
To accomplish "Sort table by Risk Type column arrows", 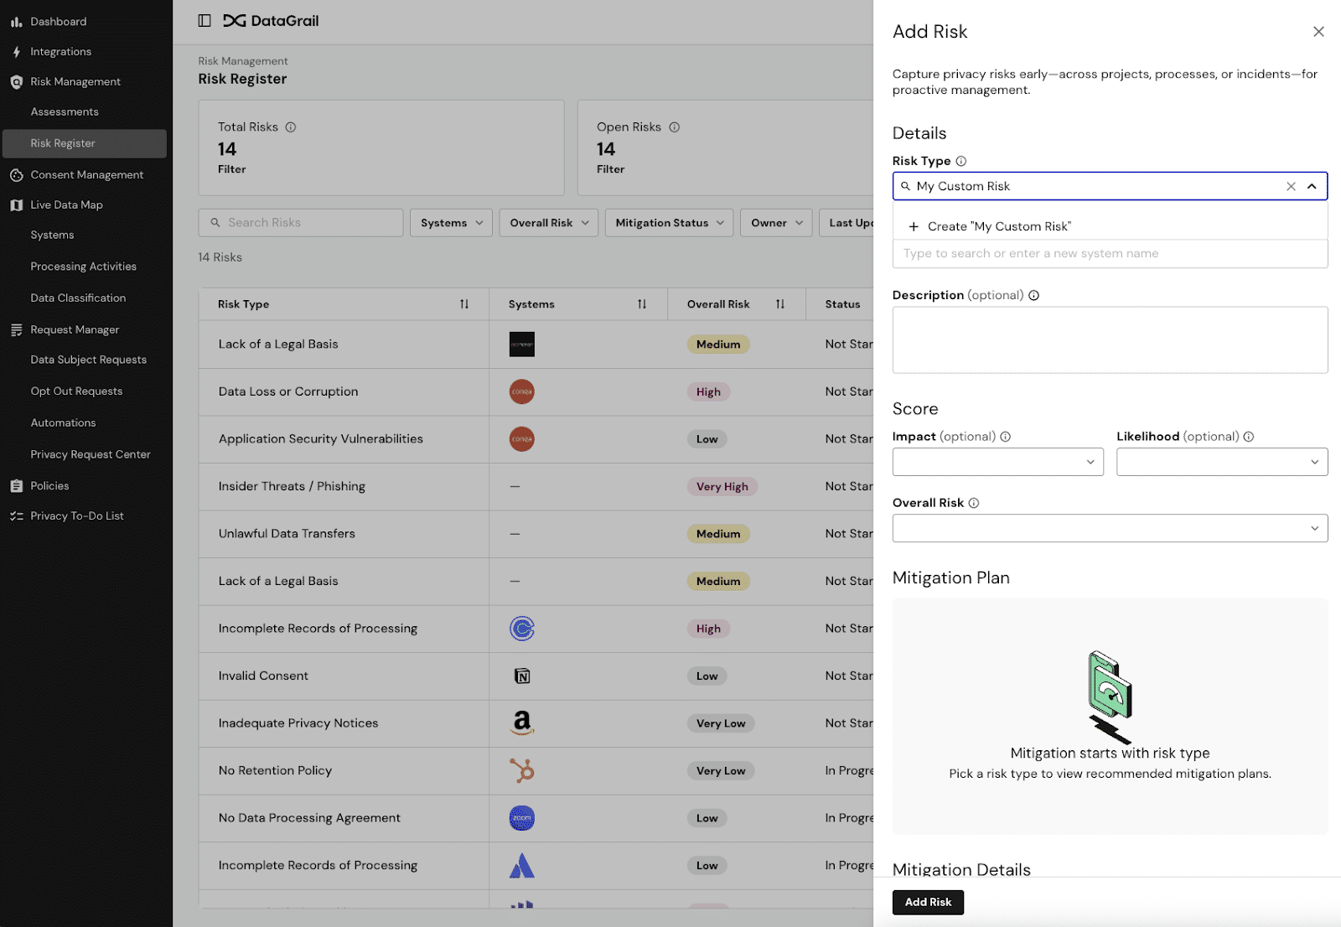I will tap(464, 304).
